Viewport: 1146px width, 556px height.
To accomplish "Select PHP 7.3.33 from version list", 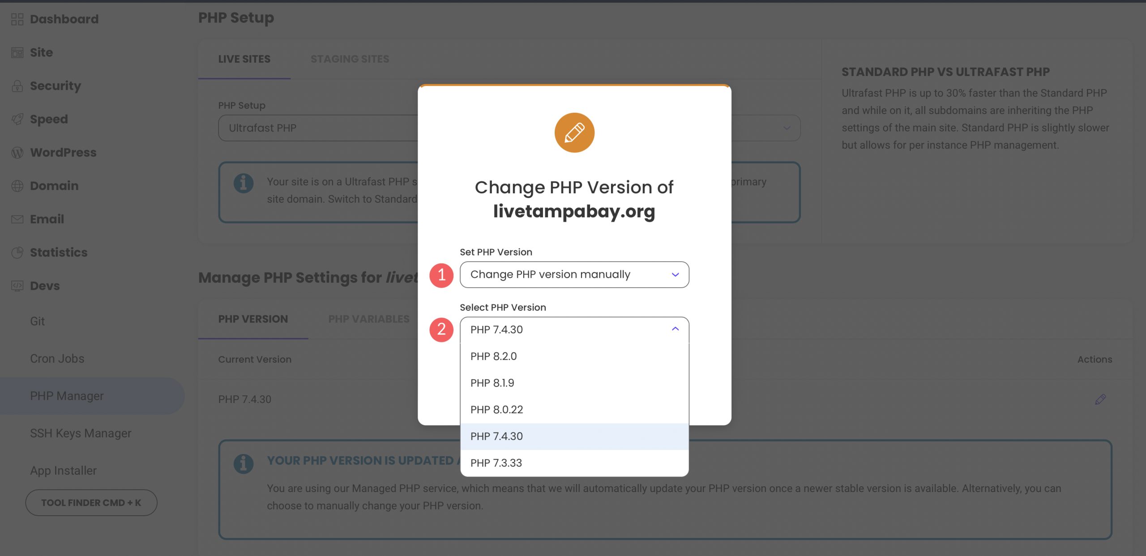I will [574, 463].
